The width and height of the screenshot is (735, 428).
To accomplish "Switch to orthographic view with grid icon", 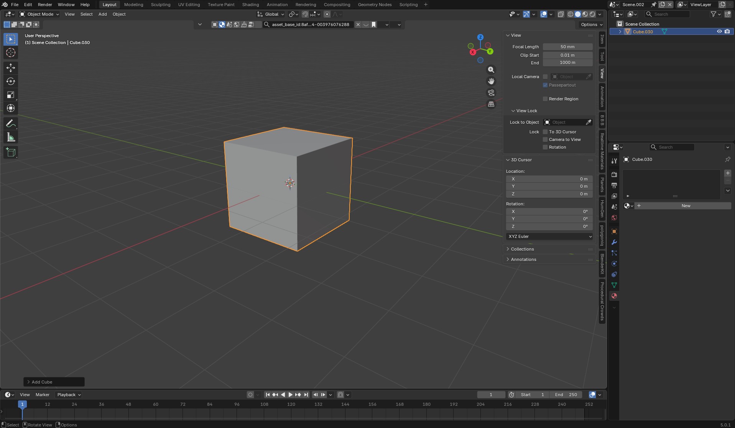I will pyautogui.click(x=491, y=104).
